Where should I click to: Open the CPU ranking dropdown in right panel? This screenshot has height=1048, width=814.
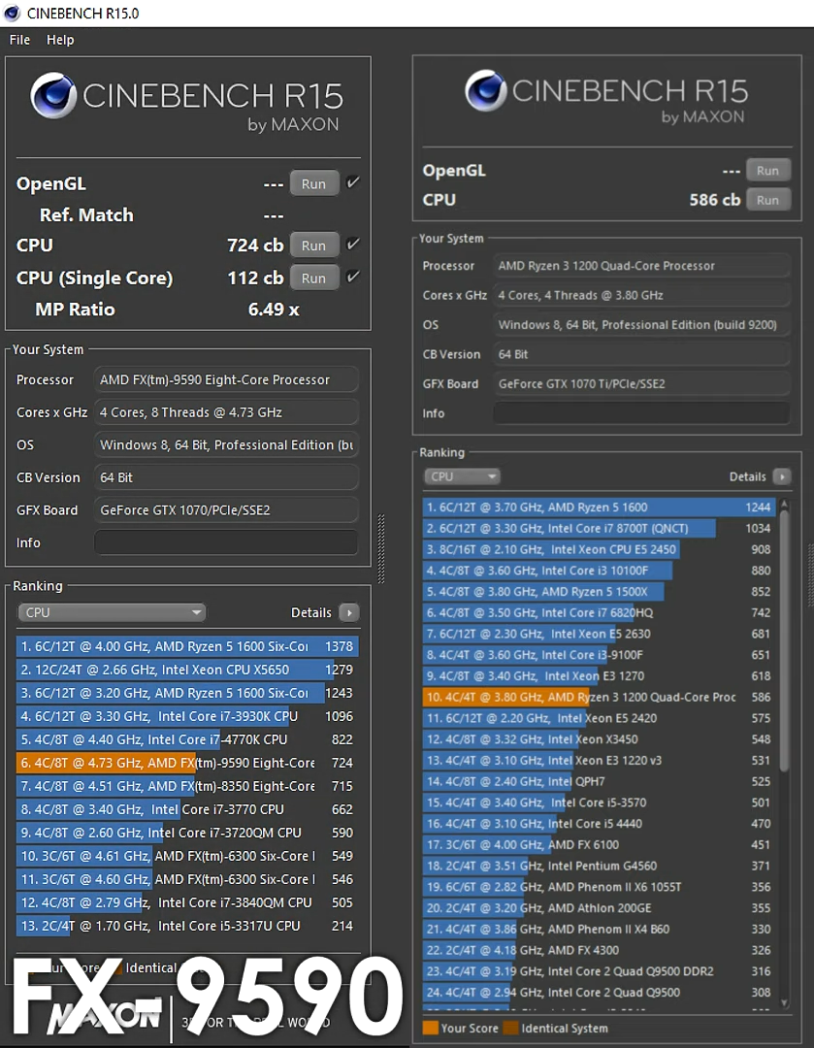462,476
